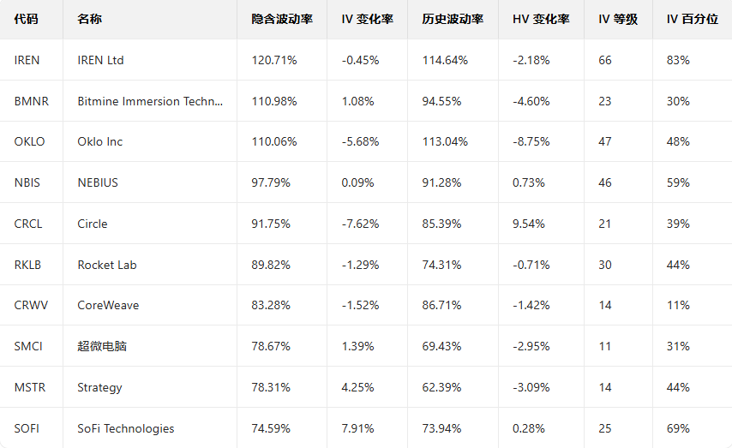
Task: Select the MSTR ticker code
Action: point(30,387)
